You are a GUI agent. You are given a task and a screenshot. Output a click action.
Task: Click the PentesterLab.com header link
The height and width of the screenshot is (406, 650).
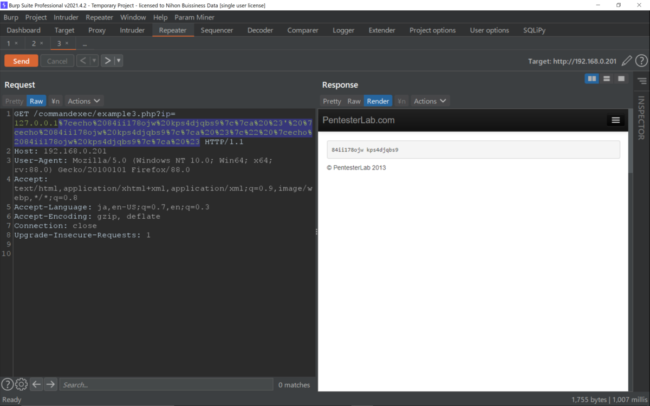tap(359, 120)
